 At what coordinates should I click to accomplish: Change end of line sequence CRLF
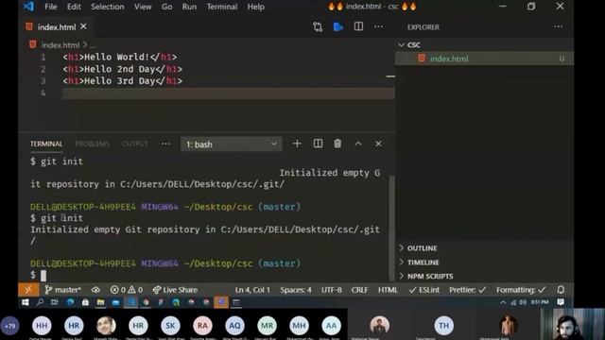(x=359, y=290)
